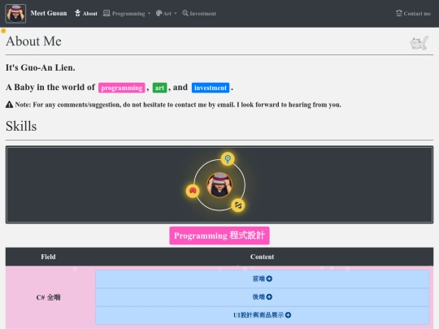Open the Art nav menu
The width and height of the screenshot is (439, 329).
pos(167,14)
